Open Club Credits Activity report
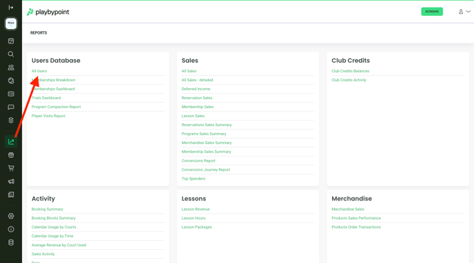The image size is (474, 263). 349,80
